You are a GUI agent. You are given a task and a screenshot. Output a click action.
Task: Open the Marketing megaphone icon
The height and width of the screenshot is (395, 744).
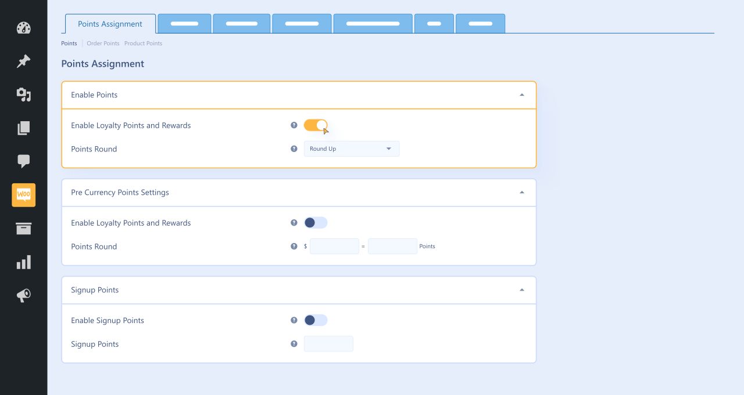tap(23, 295)
